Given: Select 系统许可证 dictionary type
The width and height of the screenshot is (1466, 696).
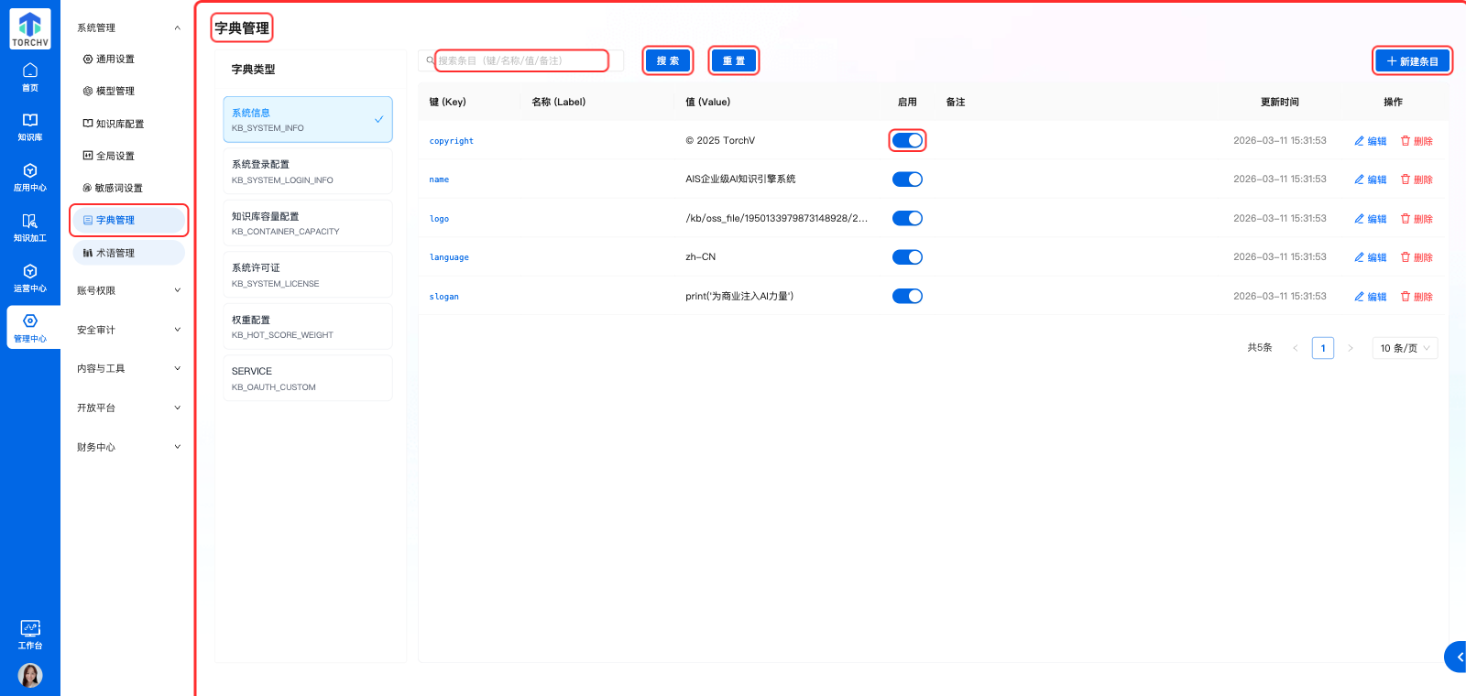Looking at the screenshot, I should point(308,275).
